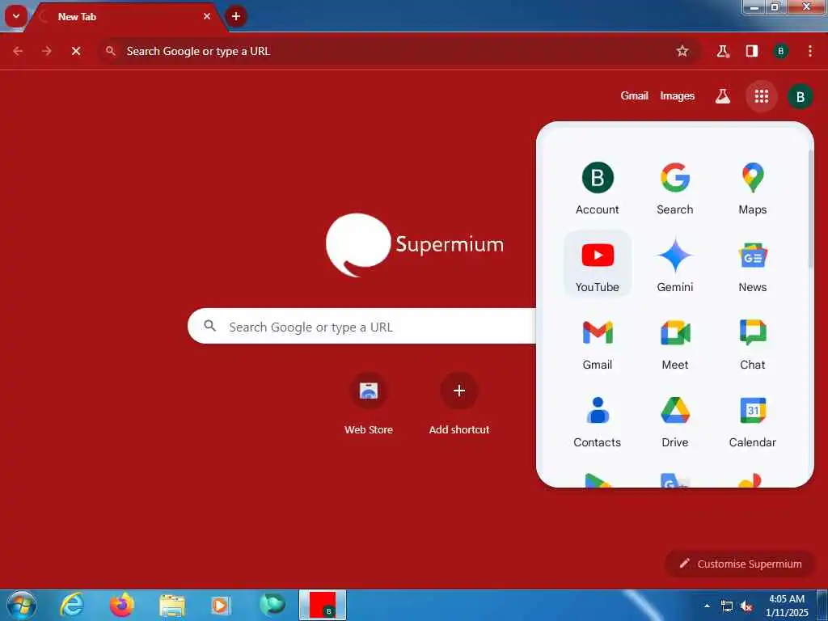
Task: Open the taskbar clock showing 4:05 AM
Action: [787, 606]
